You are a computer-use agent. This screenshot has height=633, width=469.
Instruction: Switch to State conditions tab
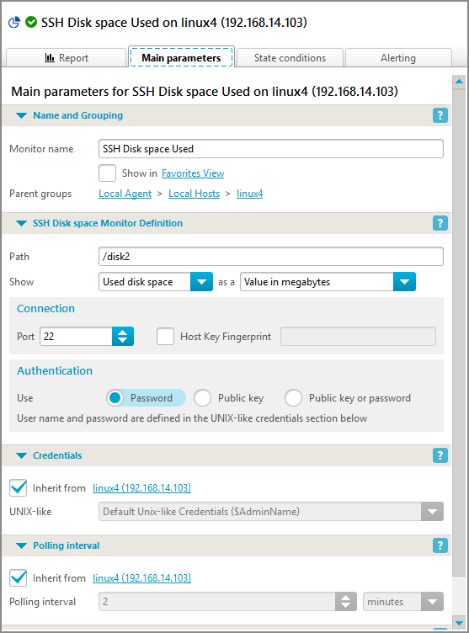(x=290, y=58)
